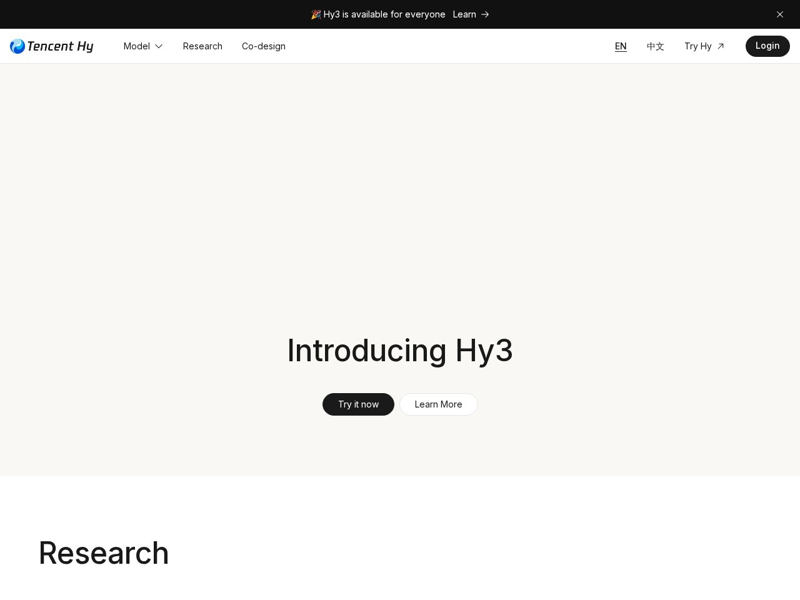The width and height of the screenshot is (800, 600).
Task: Click the Tencent Hy logo
Action: pyautogui.click(x=52, y=46)
